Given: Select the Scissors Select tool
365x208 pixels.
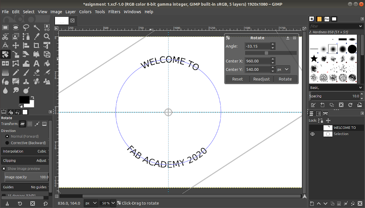Looking at the screenshot, I should pos(5,36).
